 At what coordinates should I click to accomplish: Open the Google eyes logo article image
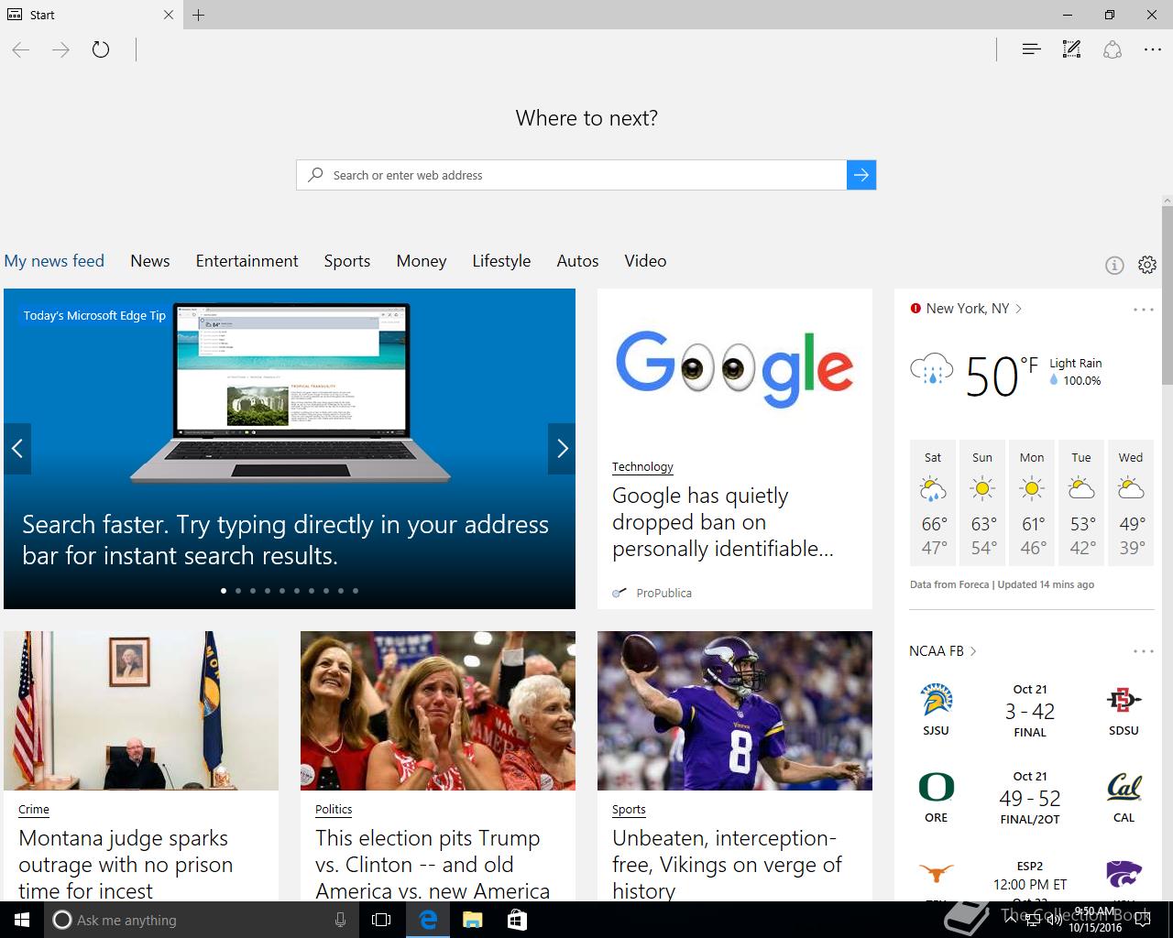735,368
